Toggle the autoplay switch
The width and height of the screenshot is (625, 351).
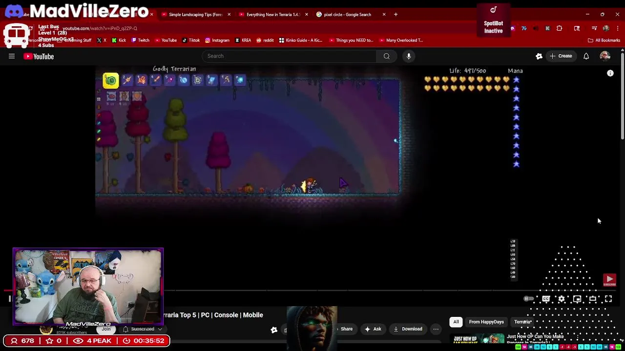click(528, 299)
